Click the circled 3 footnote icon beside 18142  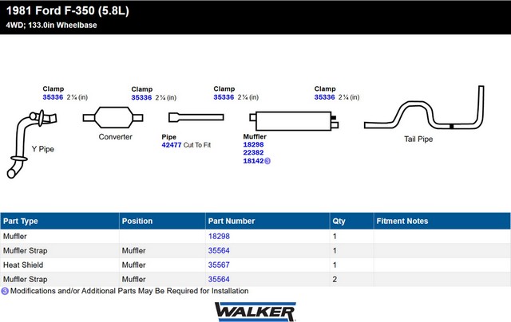click(x=267, y=161)
